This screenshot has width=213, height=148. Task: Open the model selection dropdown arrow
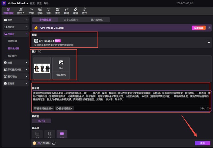(209, 42)
